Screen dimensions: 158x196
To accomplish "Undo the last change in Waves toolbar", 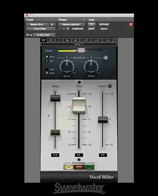I will (51, 40).
